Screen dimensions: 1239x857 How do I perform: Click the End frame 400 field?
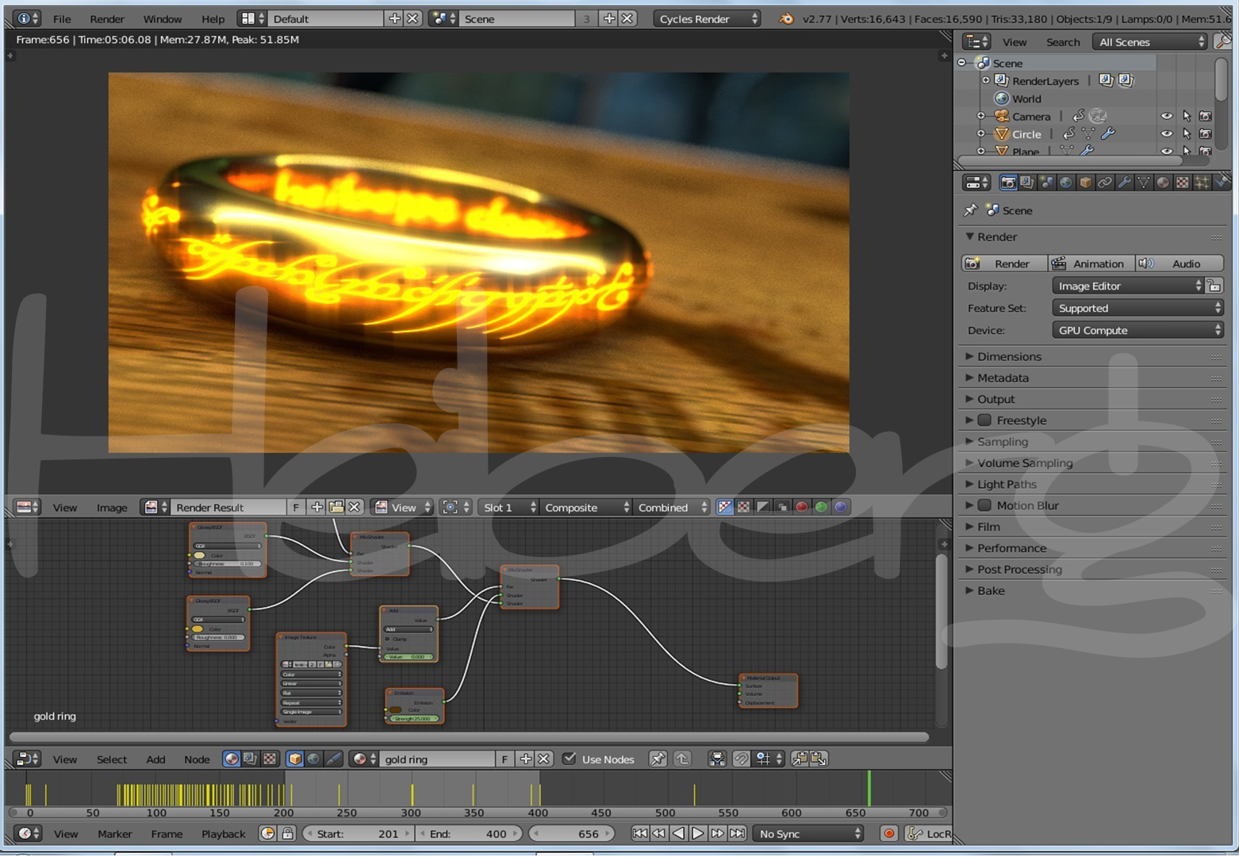(x=470, y=833)
